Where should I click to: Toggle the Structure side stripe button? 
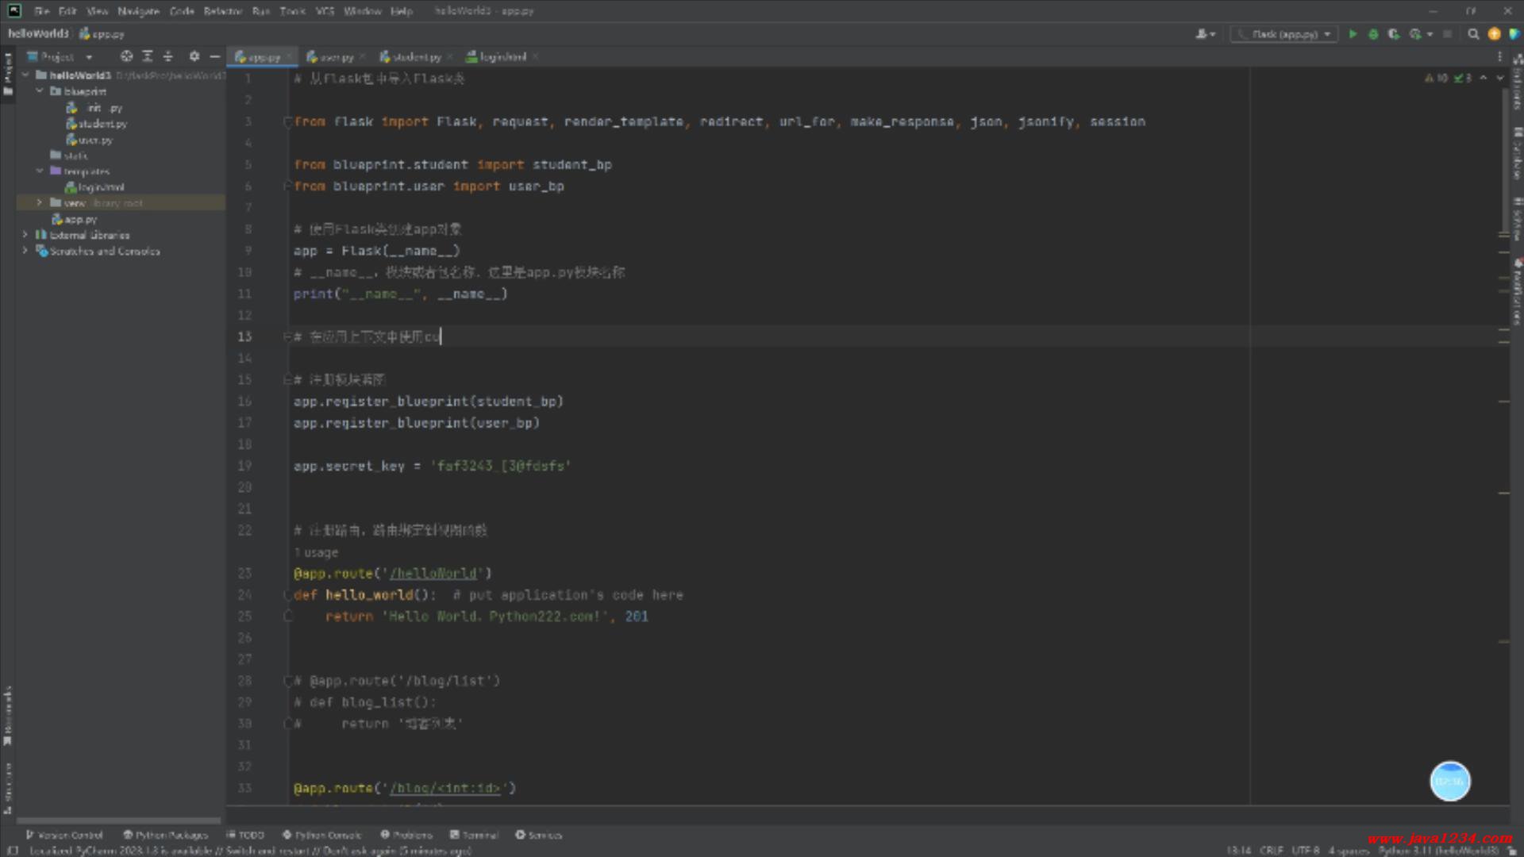(x=8, y=788)
